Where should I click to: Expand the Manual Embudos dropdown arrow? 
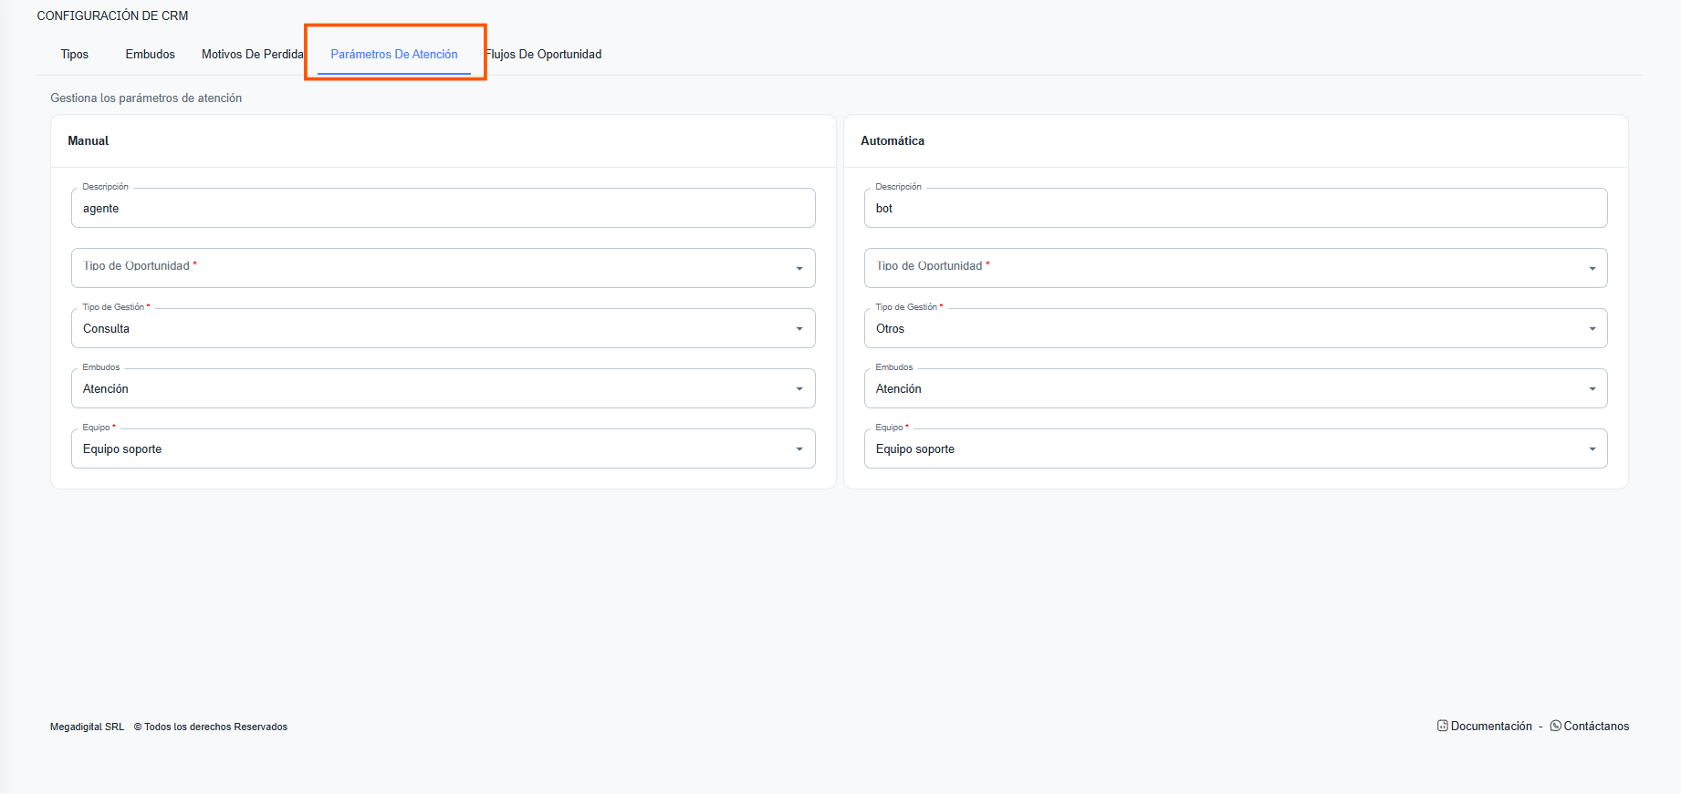click(799, 389)
